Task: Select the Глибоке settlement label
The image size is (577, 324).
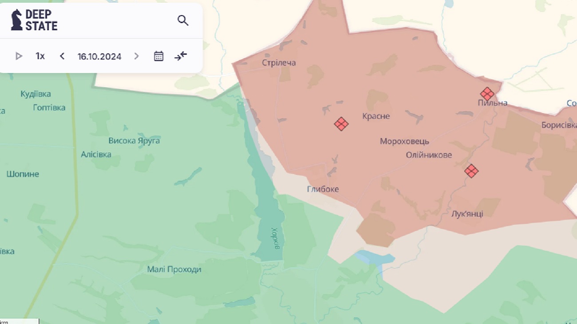Action: click(323, 189)
